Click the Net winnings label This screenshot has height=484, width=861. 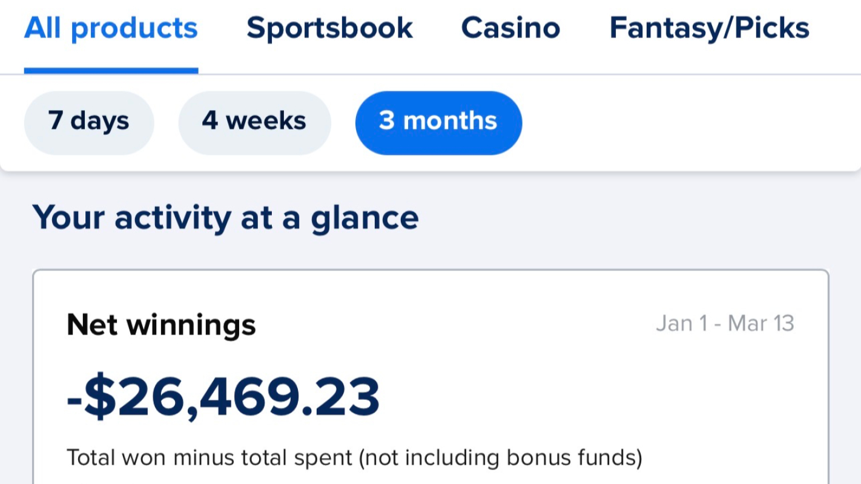coord(161,325)
